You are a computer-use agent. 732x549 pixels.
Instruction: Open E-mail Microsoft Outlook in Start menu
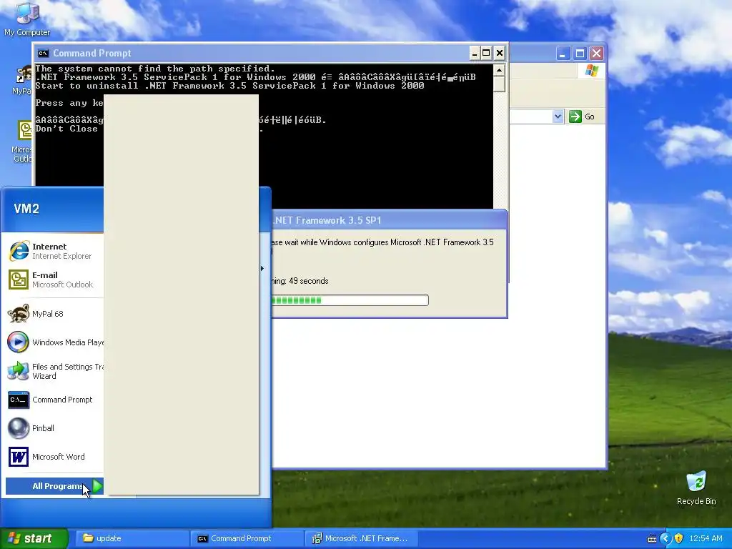pyautogui.click(x=55, y=280)
